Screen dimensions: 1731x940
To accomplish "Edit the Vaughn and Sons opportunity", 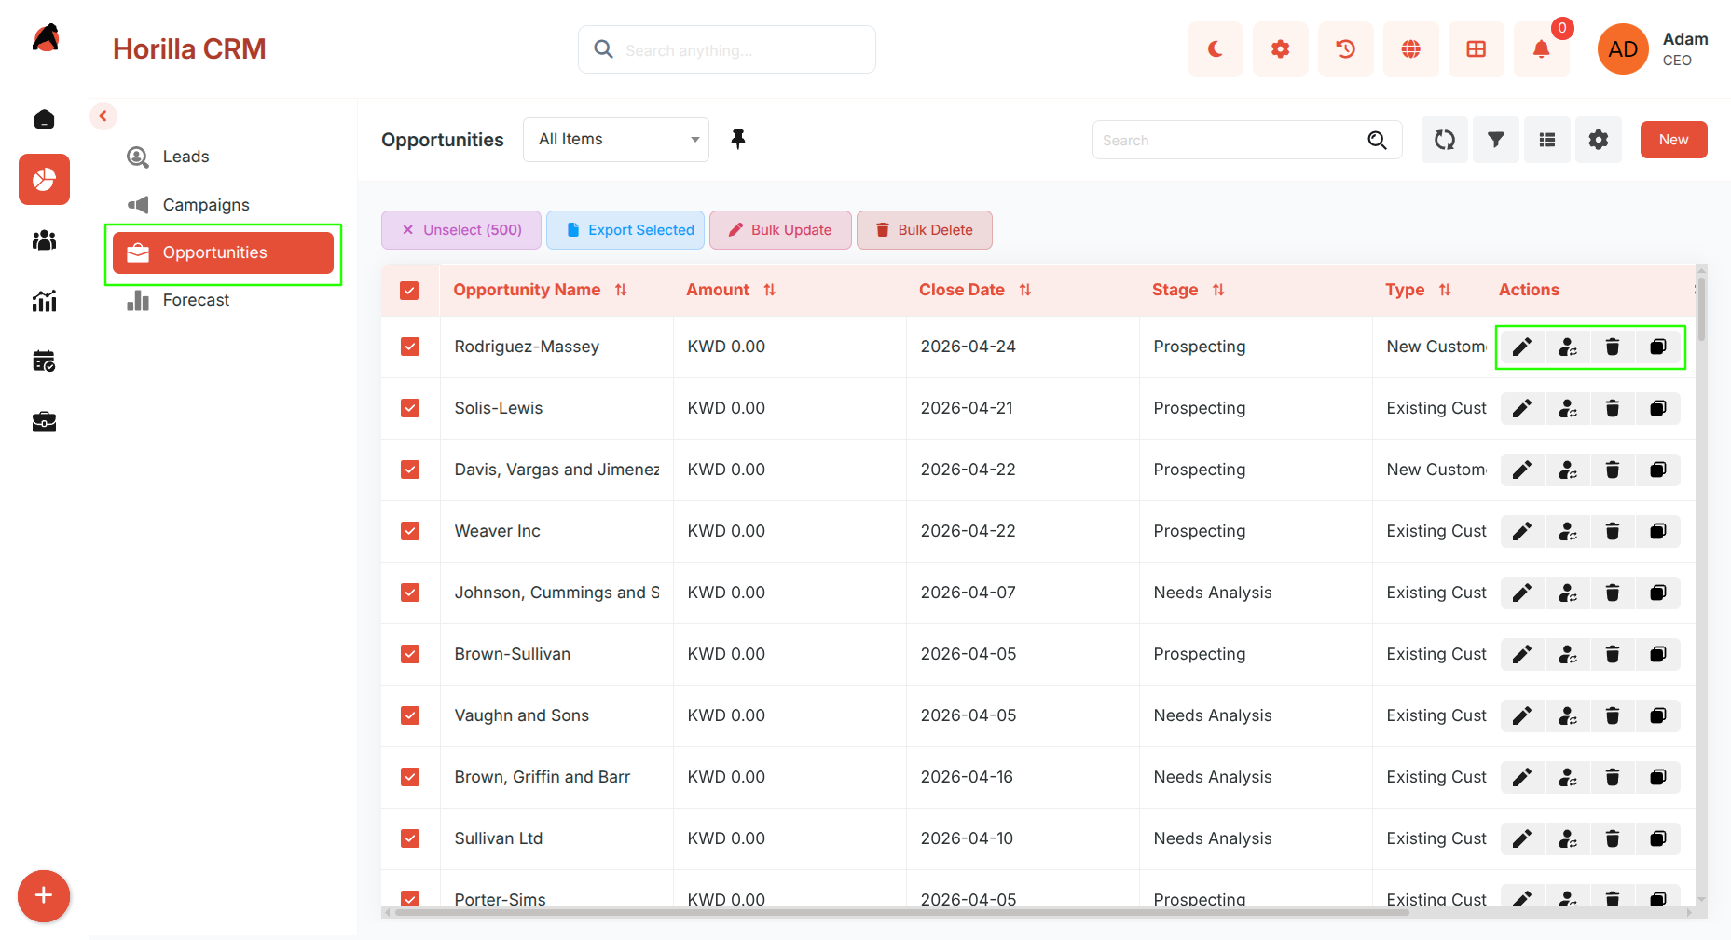I will (x=1522, y=716).
